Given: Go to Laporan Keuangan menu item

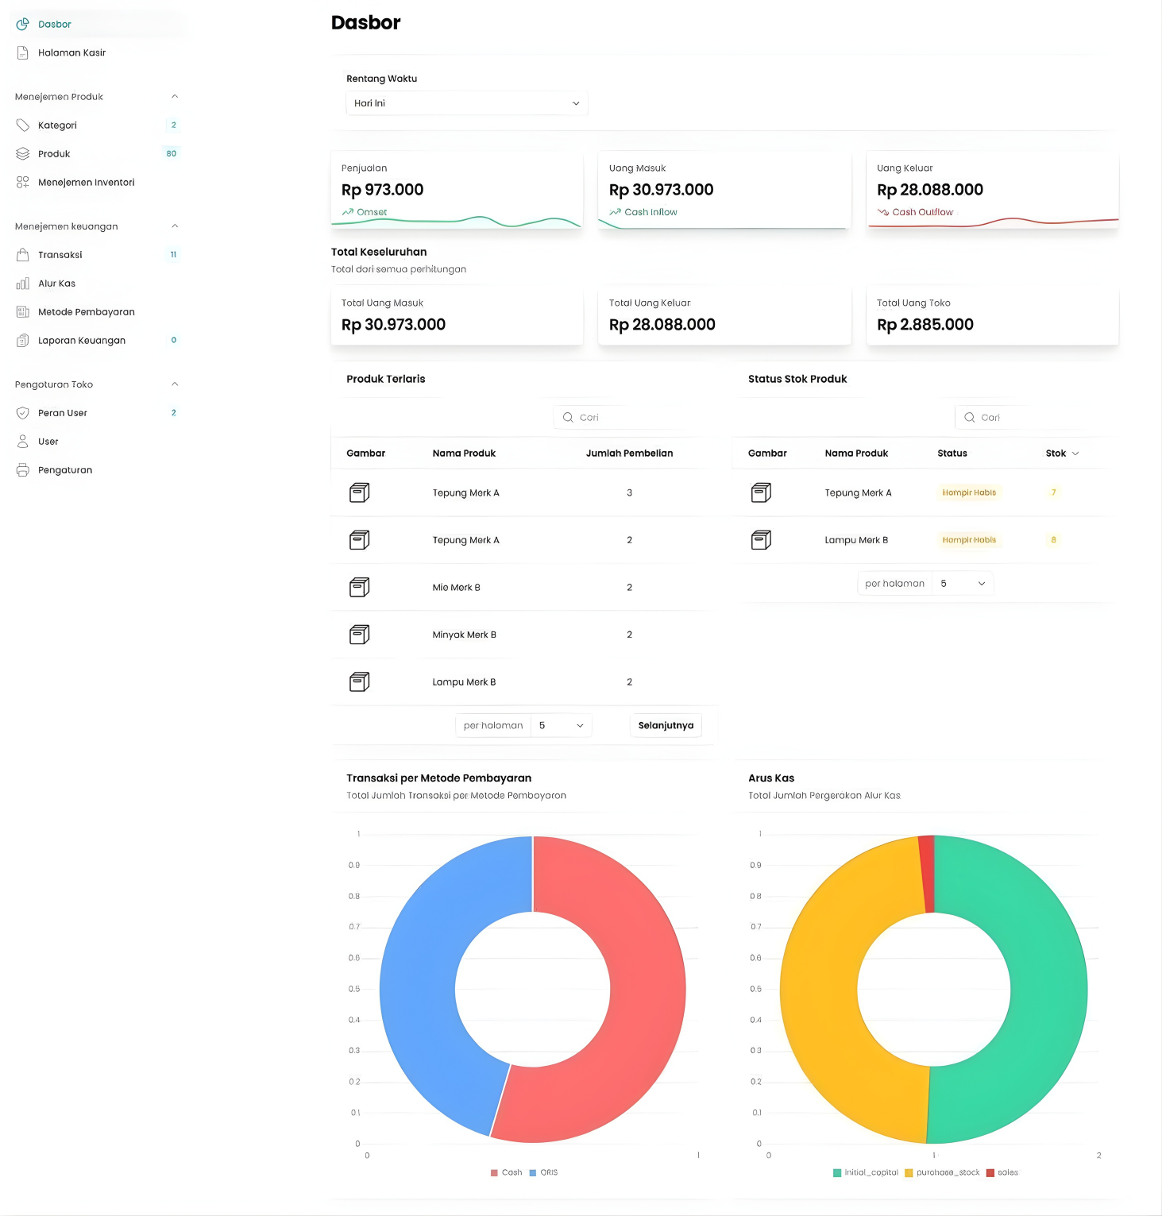Looking at the screenshot, I should [81, 341].
